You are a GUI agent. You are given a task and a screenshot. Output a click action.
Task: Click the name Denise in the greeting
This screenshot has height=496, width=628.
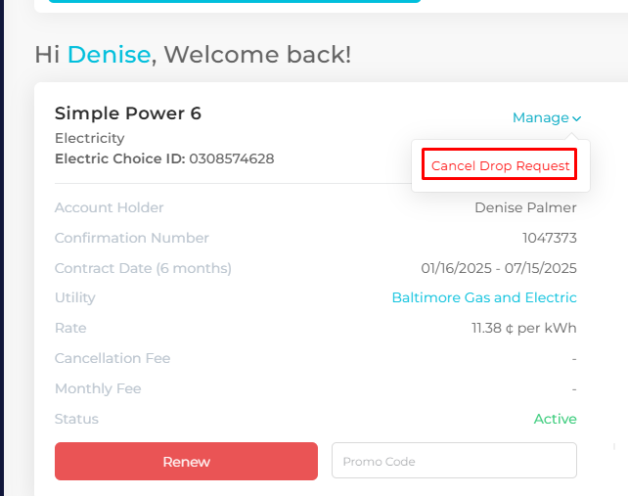[109, 55]
